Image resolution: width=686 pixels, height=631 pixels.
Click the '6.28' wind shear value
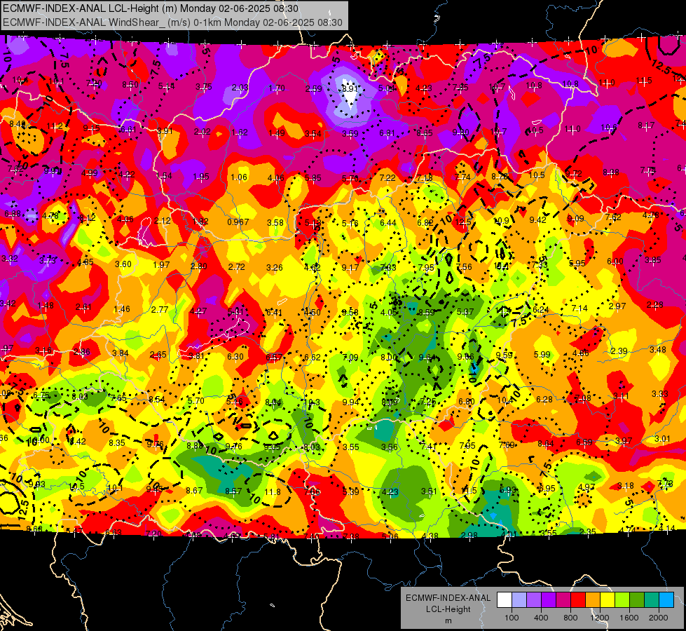544,400
